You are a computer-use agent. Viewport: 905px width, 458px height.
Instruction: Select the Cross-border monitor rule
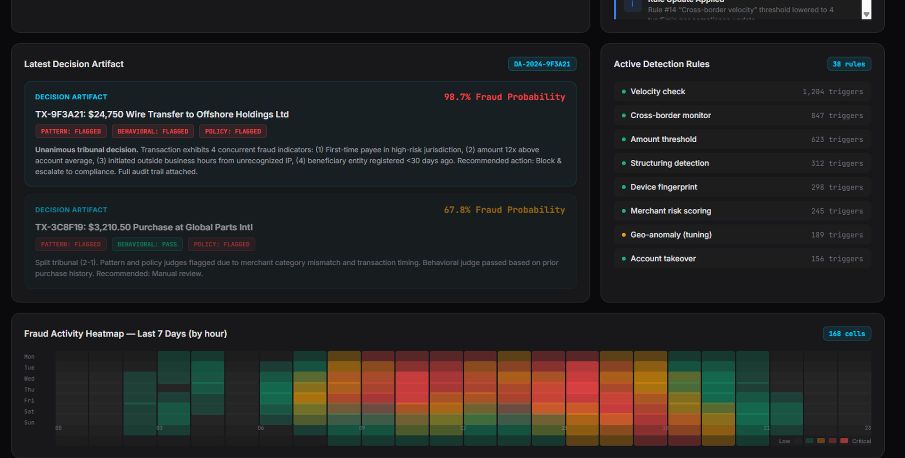742,115
